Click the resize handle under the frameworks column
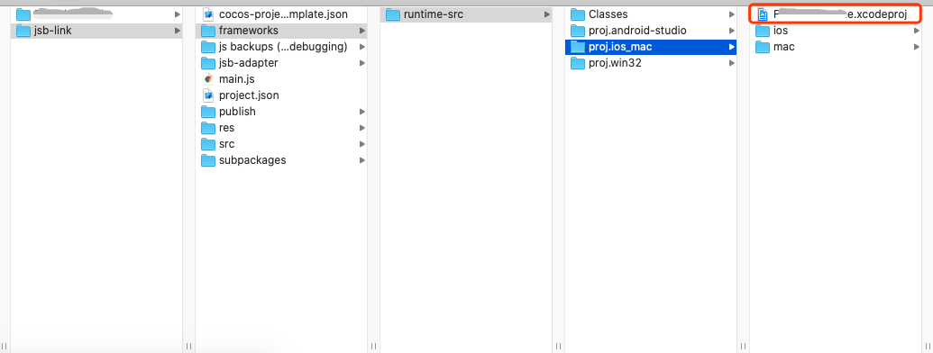933x353 pixels. [373, 346]
